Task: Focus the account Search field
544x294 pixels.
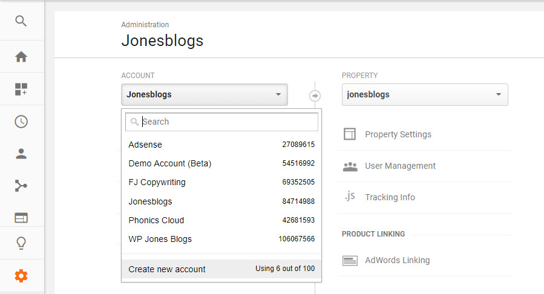Action: click(221, 122)
